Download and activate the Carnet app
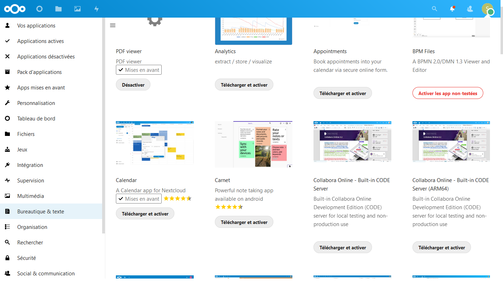Viewport: 503px width, 281px height. click(x=244, y=222)
